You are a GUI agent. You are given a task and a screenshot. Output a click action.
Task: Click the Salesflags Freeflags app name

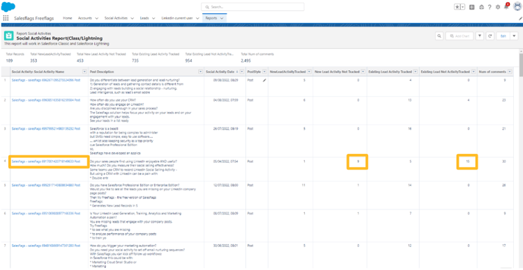pos(33,18)
